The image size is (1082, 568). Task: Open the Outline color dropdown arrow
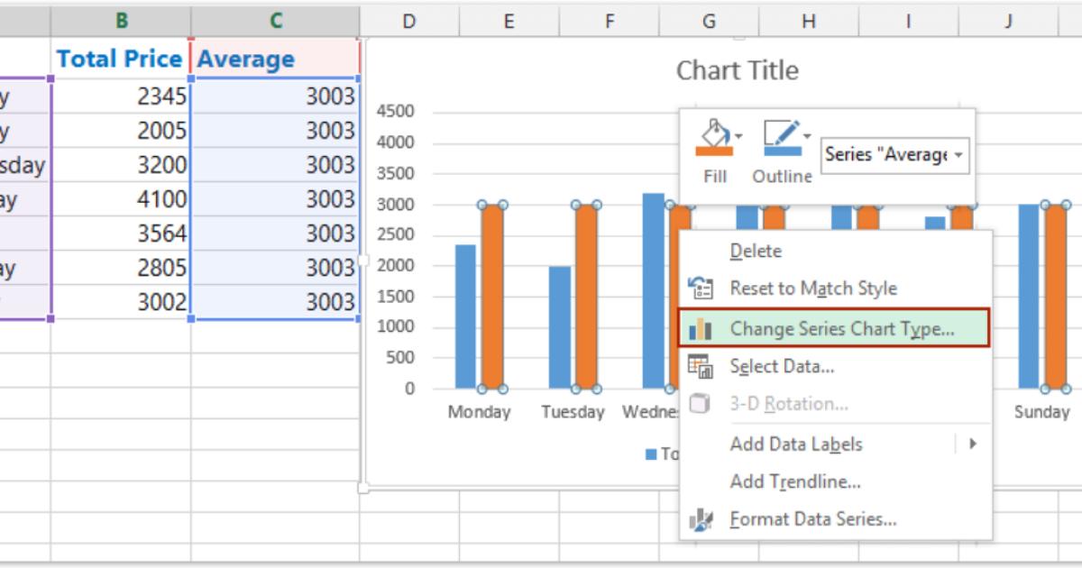click(807, 136)
